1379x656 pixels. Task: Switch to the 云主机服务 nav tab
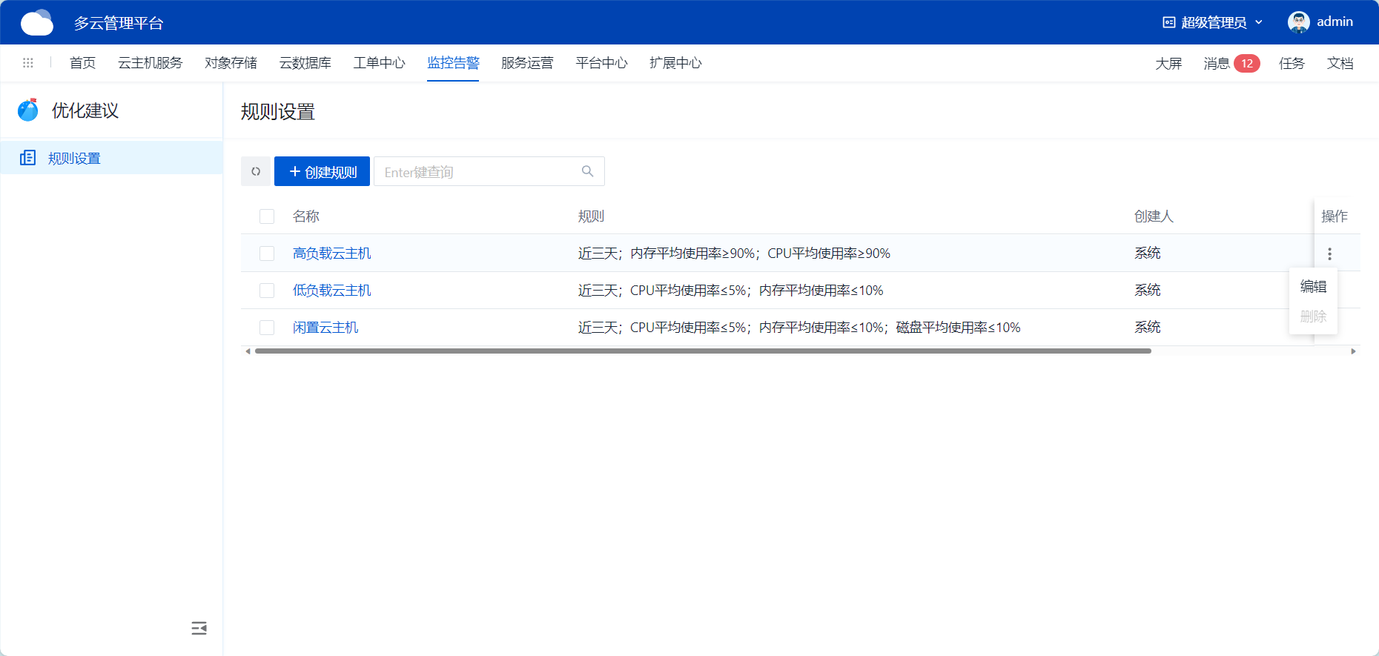pyautogui.click(x=150, y=63)
